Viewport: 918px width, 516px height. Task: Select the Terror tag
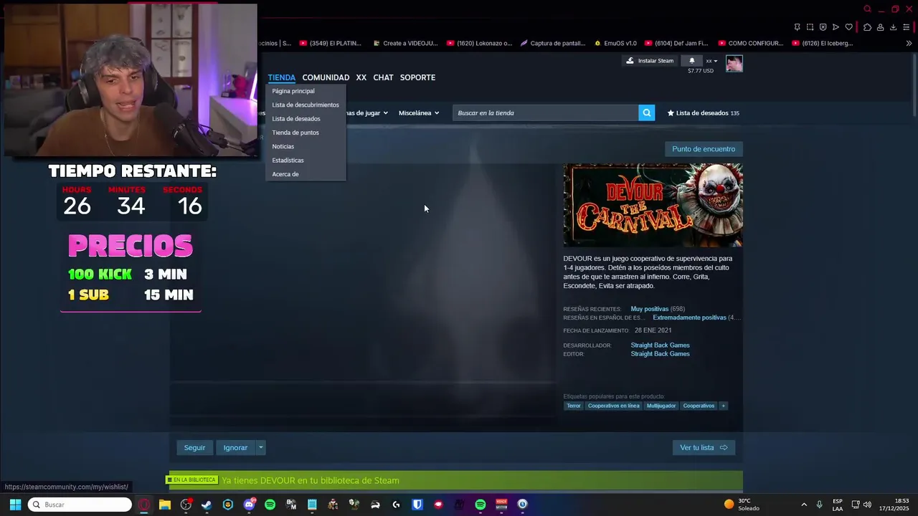574,406
